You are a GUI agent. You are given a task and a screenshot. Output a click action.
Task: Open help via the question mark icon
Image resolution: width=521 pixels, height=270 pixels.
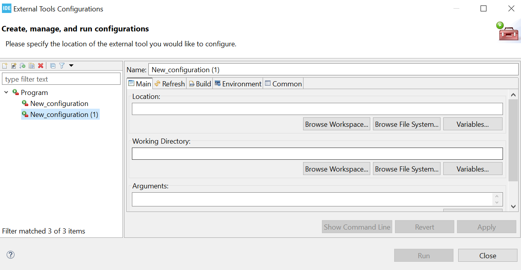click(10, 255)
